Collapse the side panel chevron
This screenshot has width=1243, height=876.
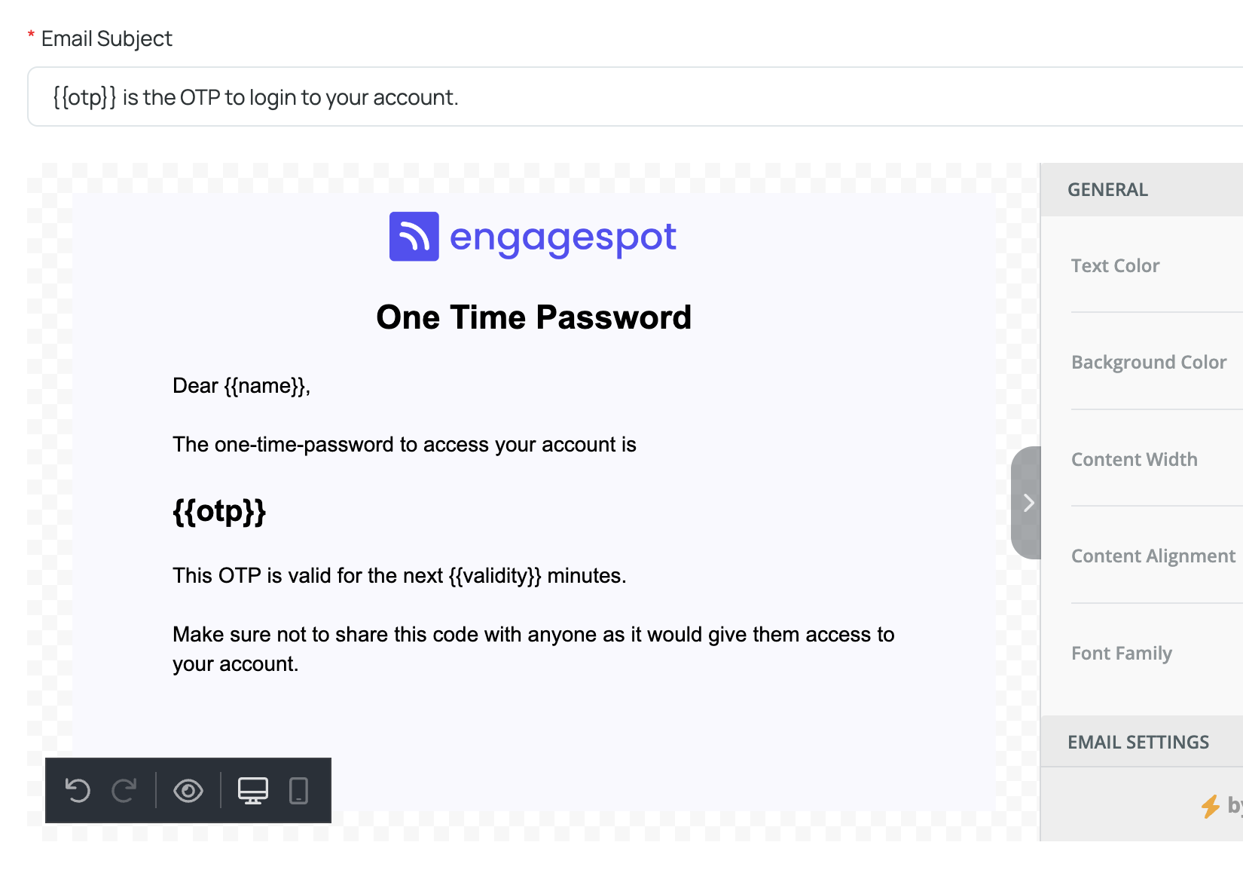(x=1027, y=503)
